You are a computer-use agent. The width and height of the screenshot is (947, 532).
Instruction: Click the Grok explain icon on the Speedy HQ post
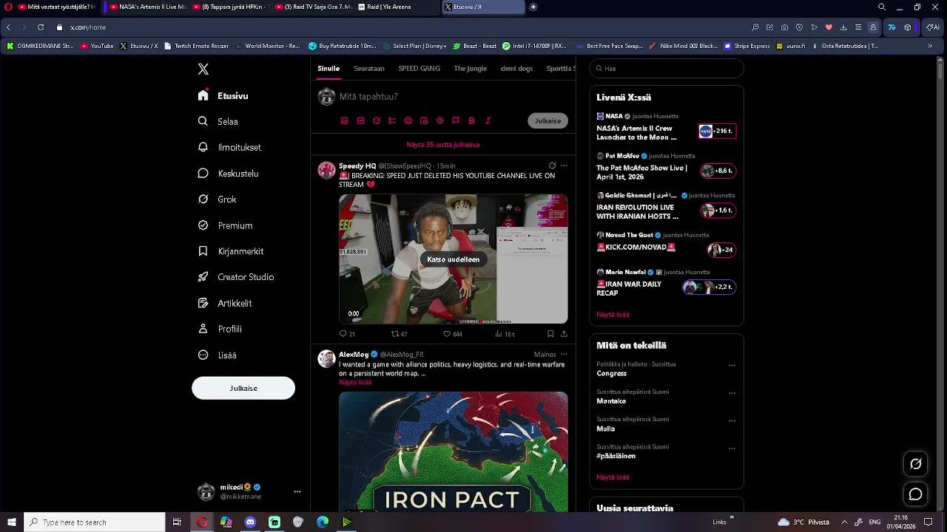pos(552,166)
